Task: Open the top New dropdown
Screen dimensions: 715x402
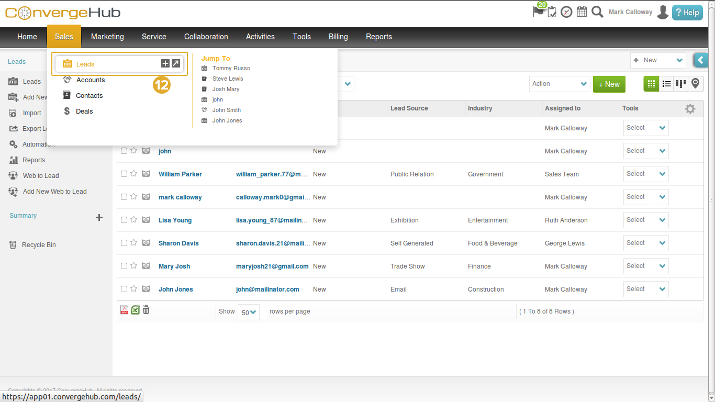Action: pos(658,60)
